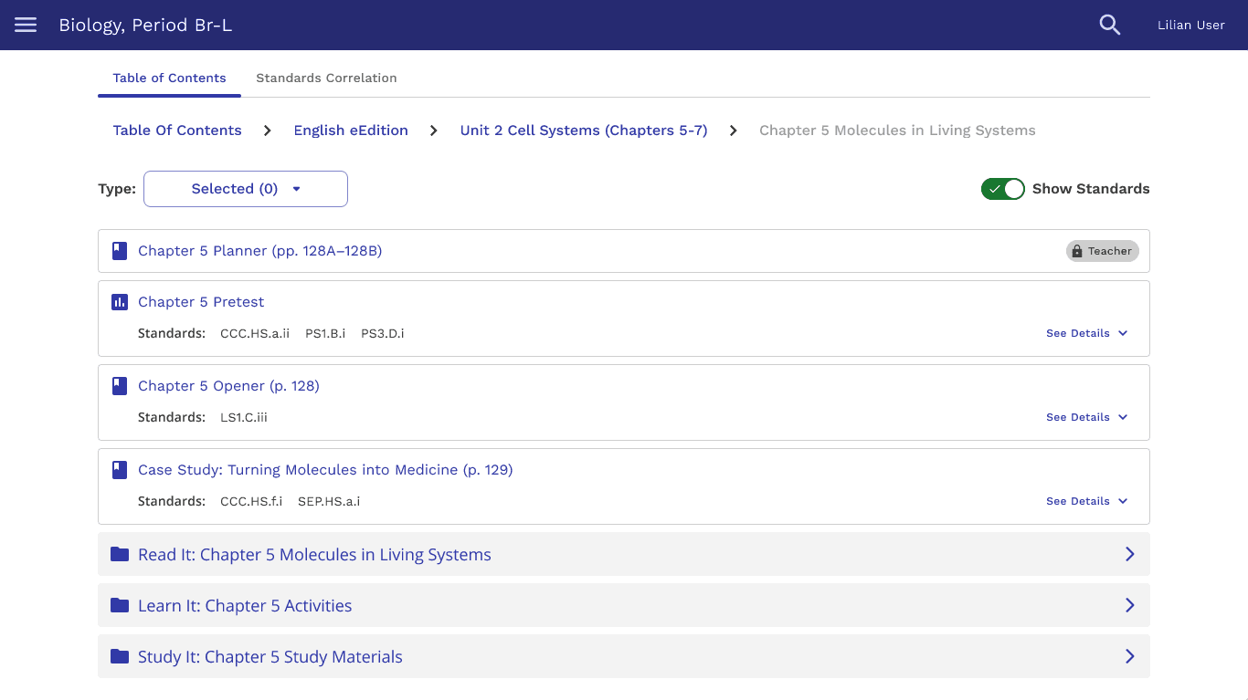Switch to the Standards Correlation tab
The width and height of the screenshot is (1248, 700).
326,78
